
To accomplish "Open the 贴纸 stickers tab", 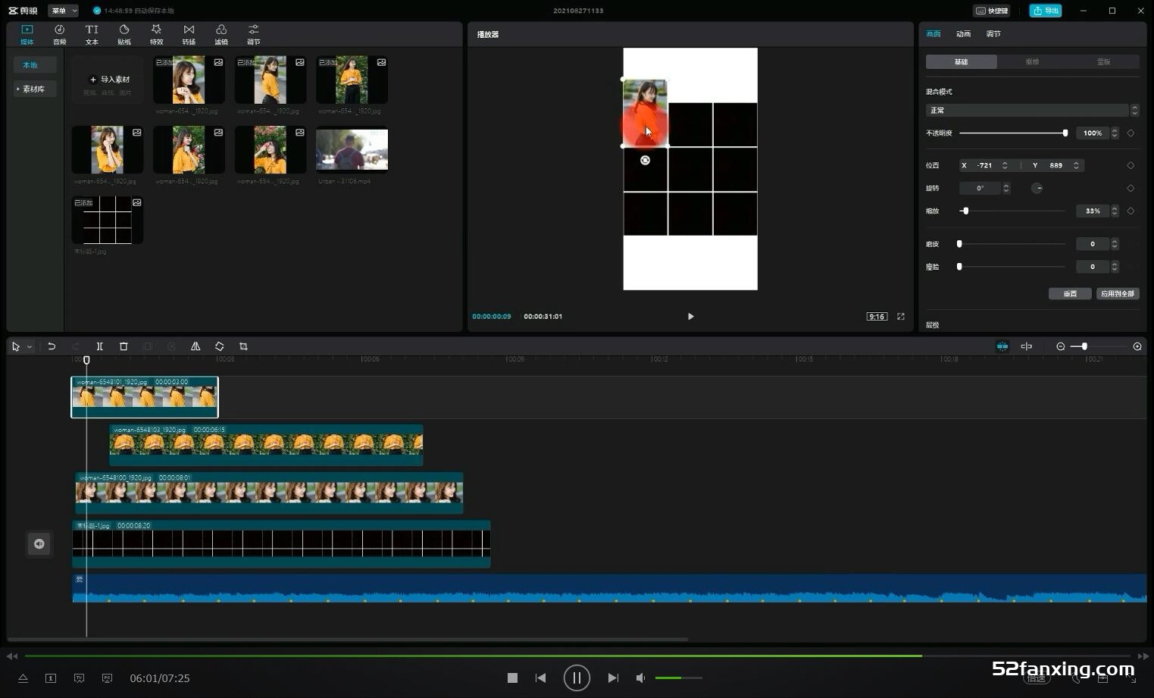I will point(124,34).
